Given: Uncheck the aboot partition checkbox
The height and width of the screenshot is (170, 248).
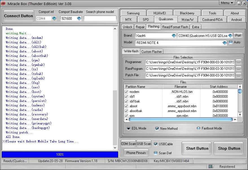Looking at the screenshot, I should [126, 106].
